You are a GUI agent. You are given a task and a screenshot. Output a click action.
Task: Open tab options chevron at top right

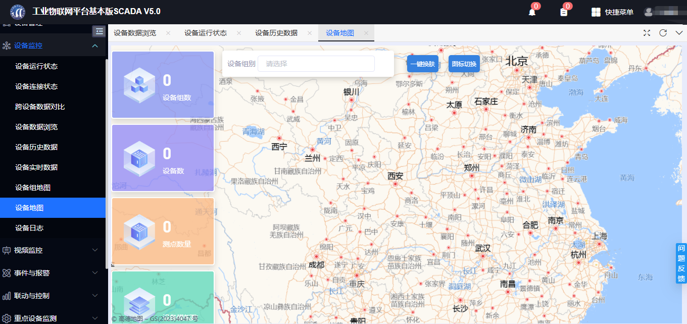[679, 33]
